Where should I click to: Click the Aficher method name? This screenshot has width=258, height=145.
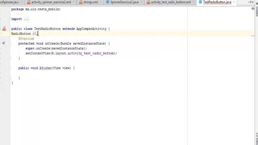(x=46, y=68)
